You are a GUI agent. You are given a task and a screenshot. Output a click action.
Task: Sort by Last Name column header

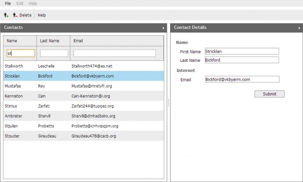(53, 41)
